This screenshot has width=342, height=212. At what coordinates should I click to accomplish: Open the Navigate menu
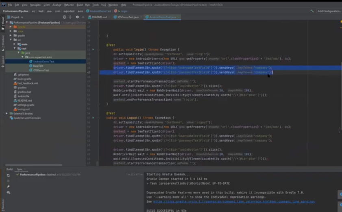click(x=35, y=5)
